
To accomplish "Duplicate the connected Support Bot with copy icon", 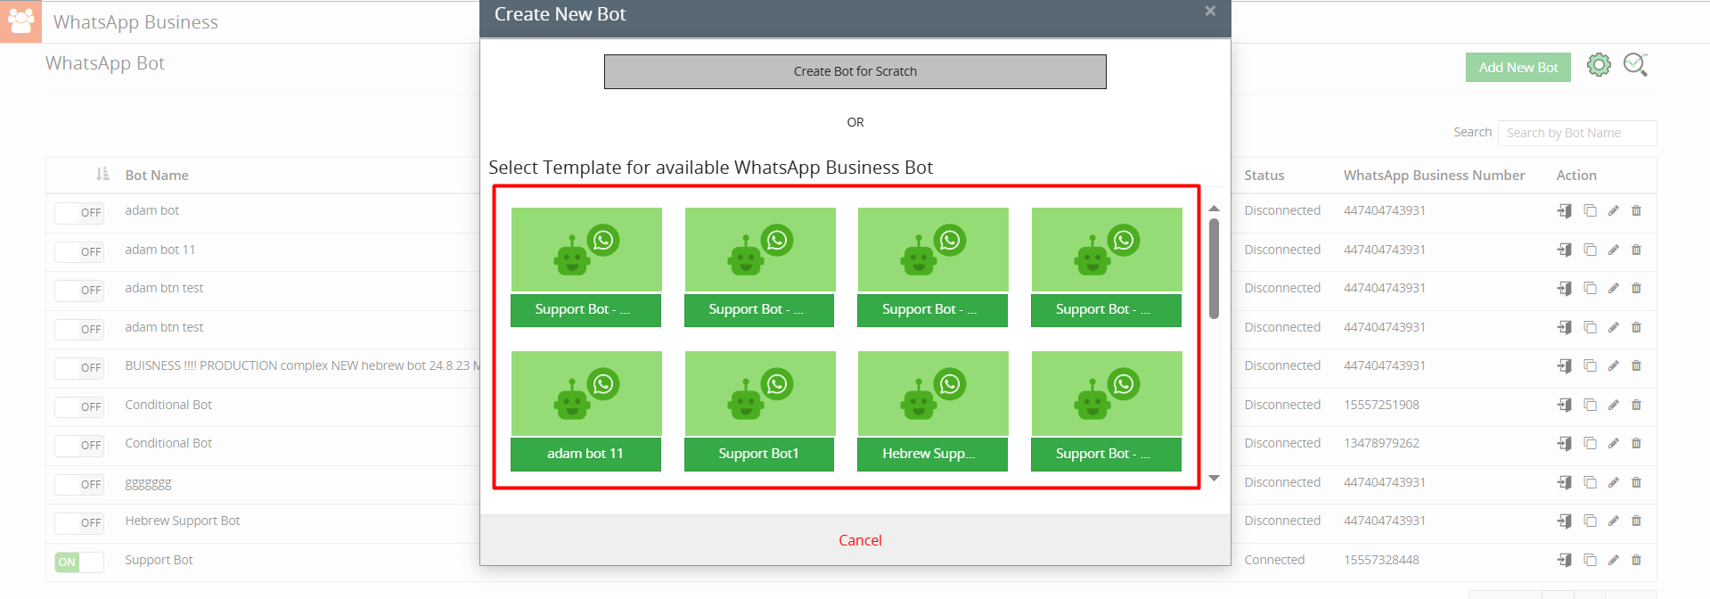I will [x=1590, y=560].
